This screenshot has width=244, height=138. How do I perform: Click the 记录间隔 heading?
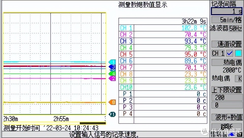(x=223, y=4)
